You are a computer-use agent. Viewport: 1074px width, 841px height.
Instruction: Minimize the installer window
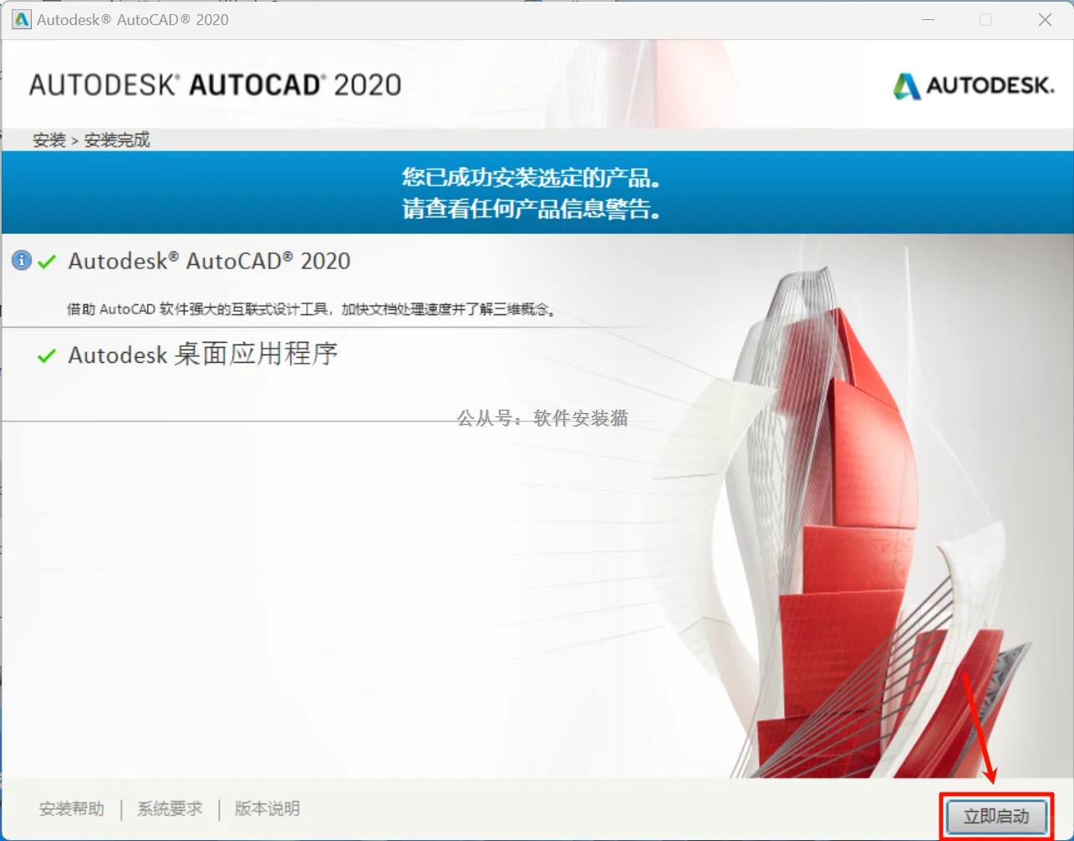[x=928, y=19]
